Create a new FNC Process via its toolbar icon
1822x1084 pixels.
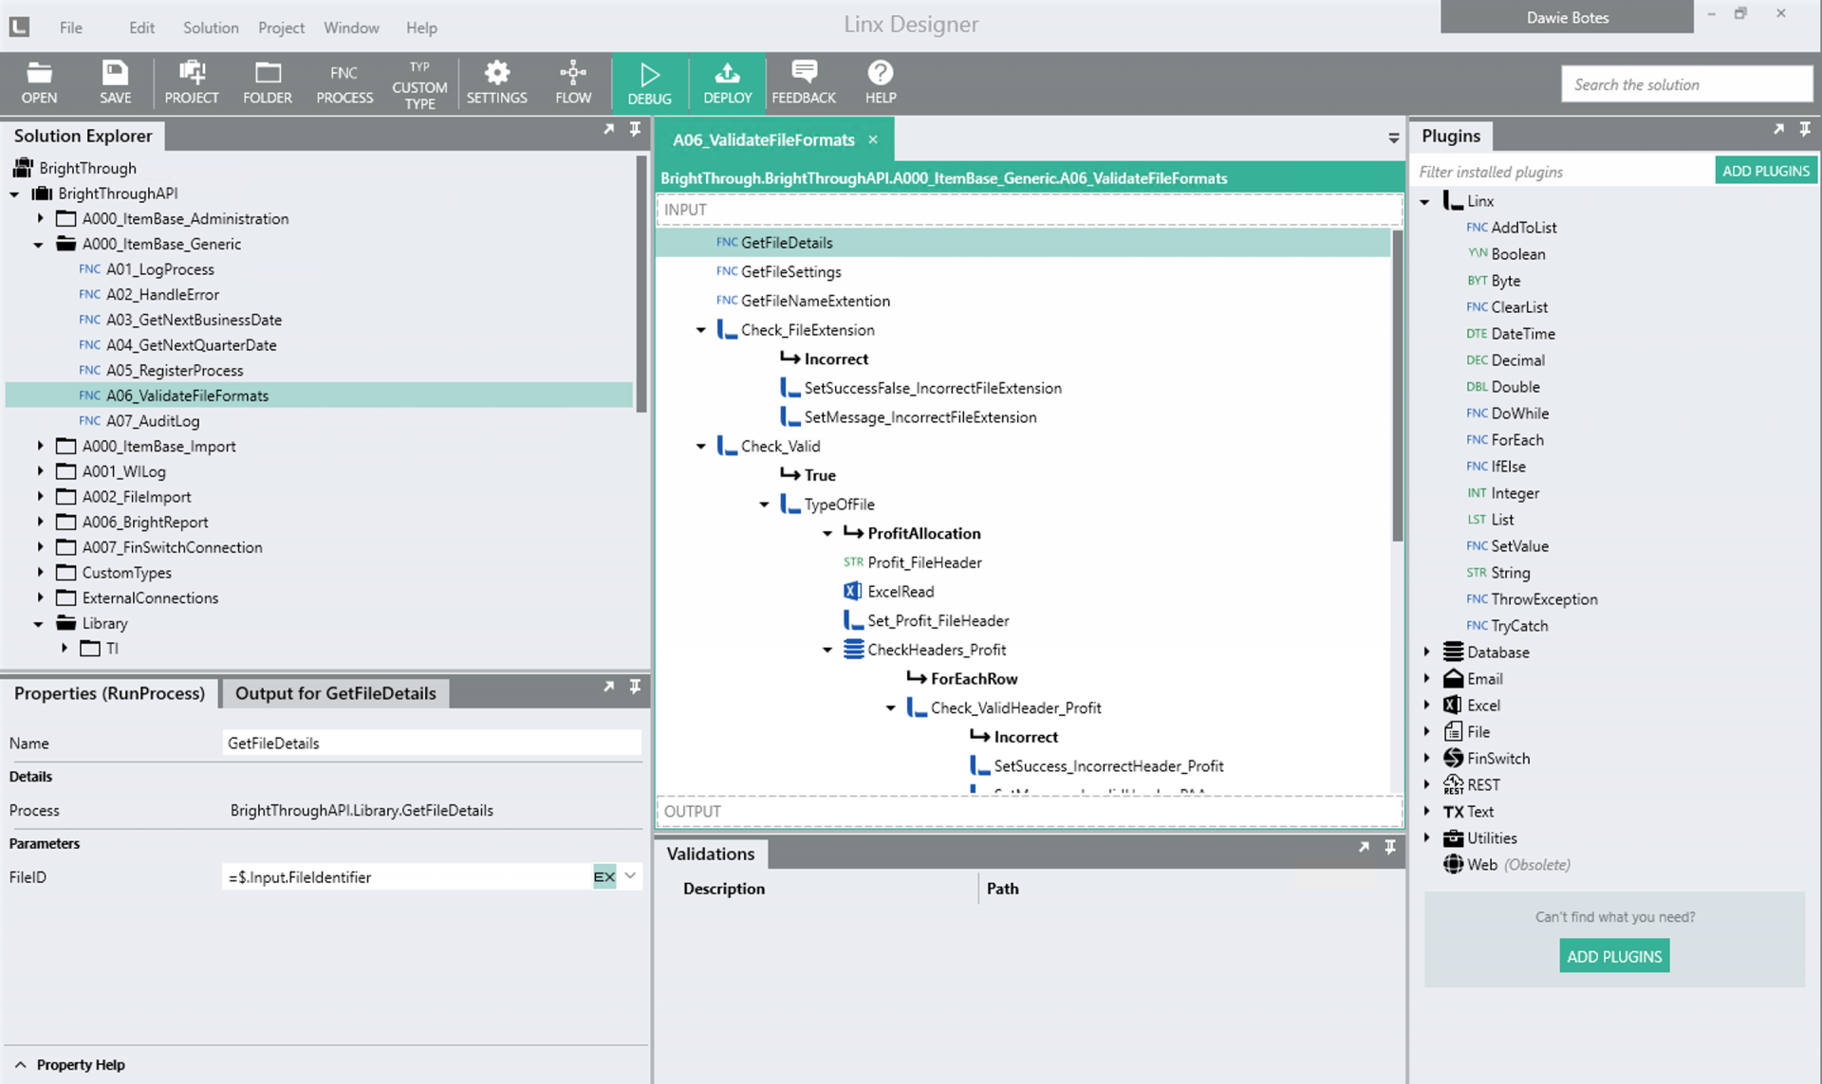click(344, 83)
